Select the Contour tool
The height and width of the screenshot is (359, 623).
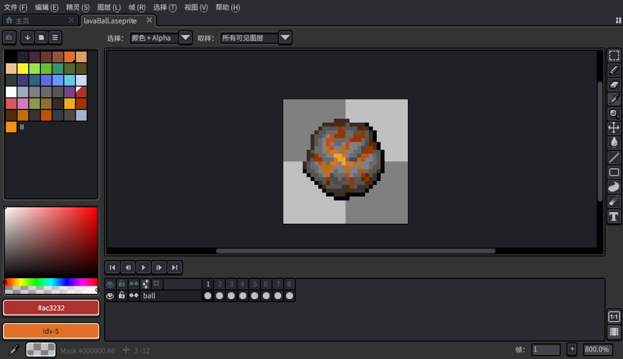point(614,187)
